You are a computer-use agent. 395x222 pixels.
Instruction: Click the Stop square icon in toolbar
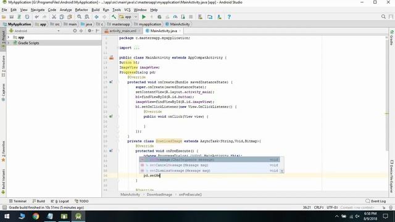point(191,17)
